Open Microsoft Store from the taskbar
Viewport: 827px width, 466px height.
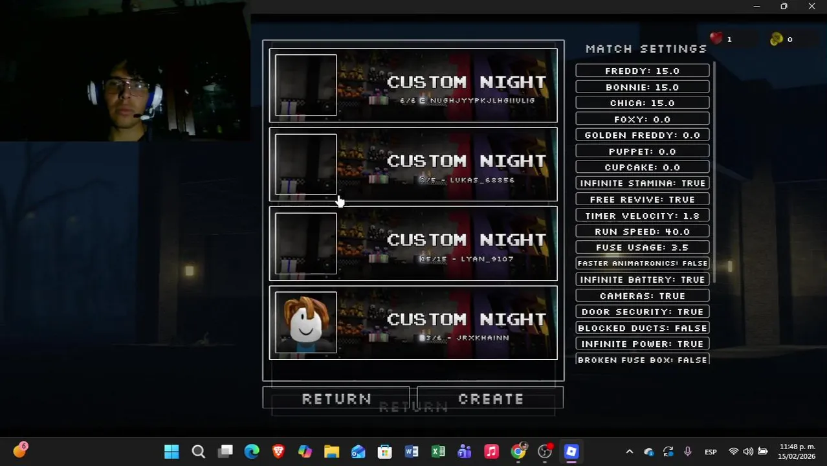[x=384, y=452]
